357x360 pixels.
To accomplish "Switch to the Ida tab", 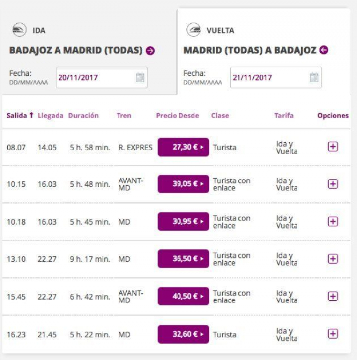I will coord(39,30).
